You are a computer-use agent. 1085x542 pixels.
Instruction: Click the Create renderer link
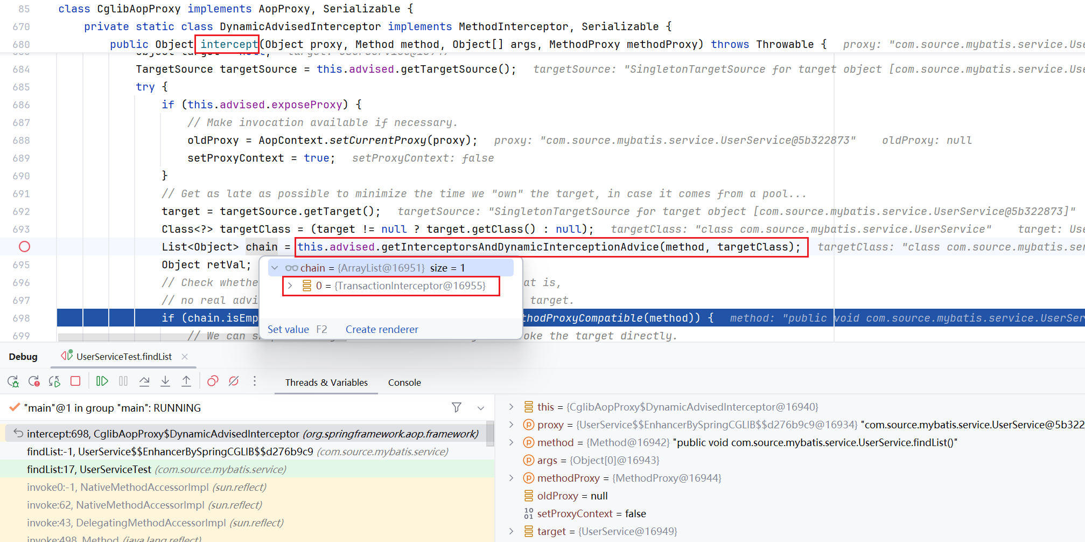[x=382, y=329]
